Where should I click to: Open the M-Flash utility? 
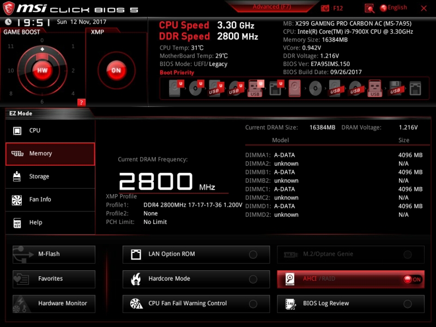pyautogui.click(x=54, y=254)
